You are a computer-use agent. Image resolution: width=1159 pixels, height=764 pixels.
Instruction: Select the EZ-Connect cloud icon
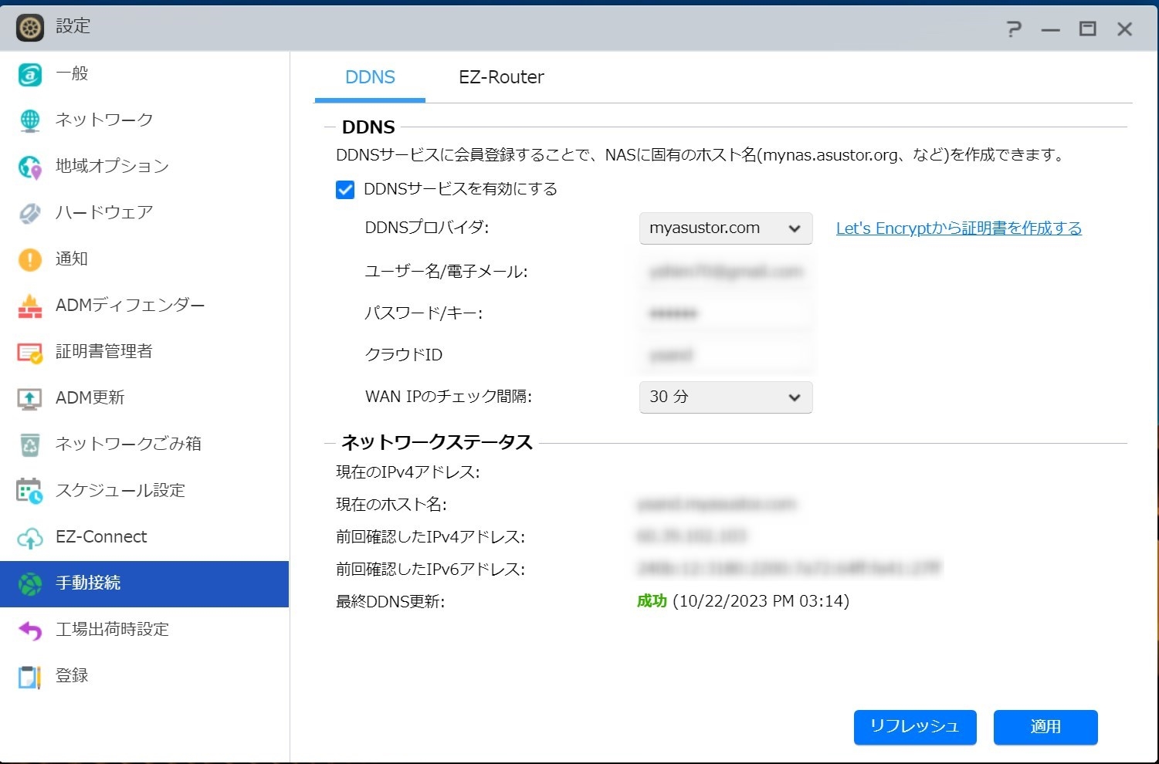coord(29,537)
